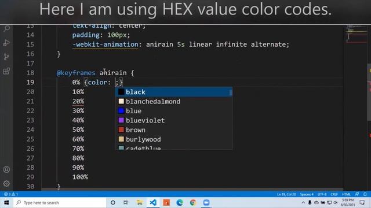Click '-webkit-animation' property text
The height and width of the screenshot is (208, 371).
point(106,44)
